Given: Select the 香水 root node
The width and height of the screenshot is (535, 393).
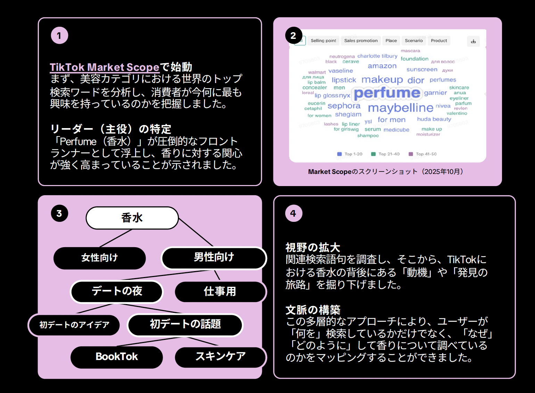Looking at the screenshot, I should [x=132, y=218].
